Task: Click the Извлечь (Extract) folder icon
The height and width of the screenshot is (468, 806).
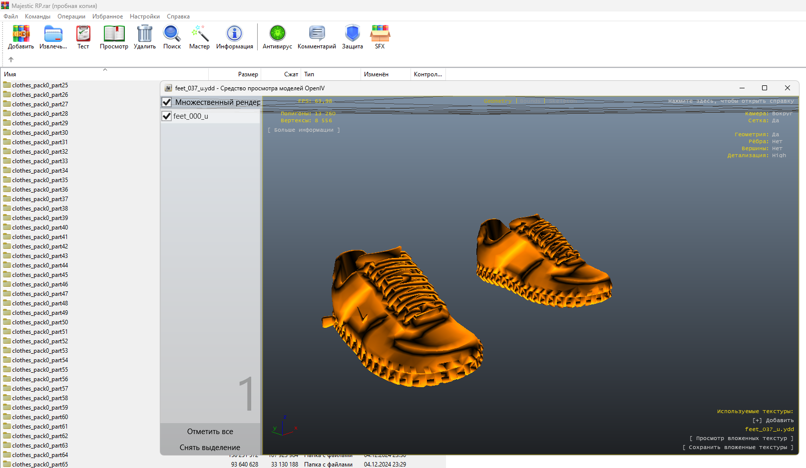Action: point(53,33)
